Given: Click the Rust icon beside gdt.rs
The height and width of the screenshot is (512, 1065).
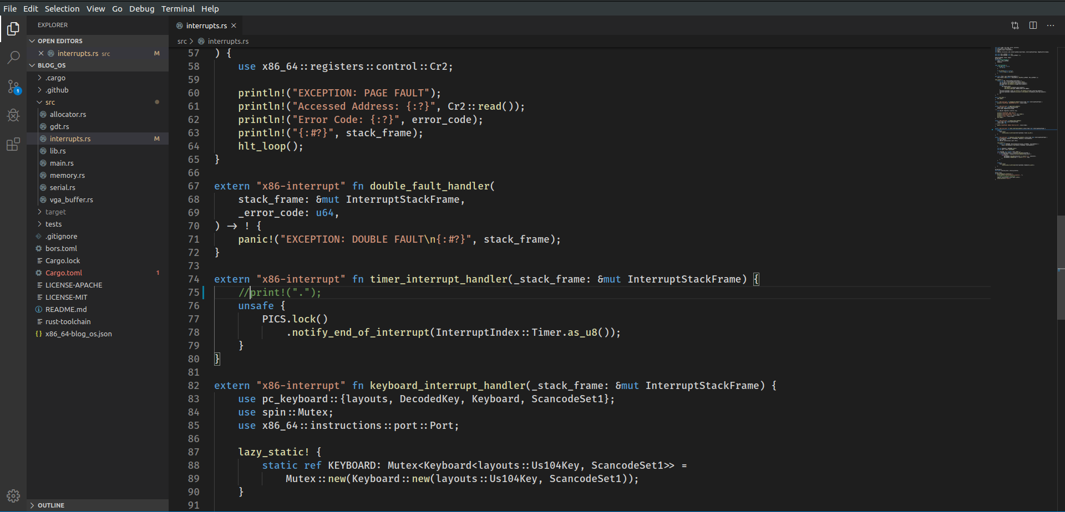Looking at the screenshot, I should 43,126.
